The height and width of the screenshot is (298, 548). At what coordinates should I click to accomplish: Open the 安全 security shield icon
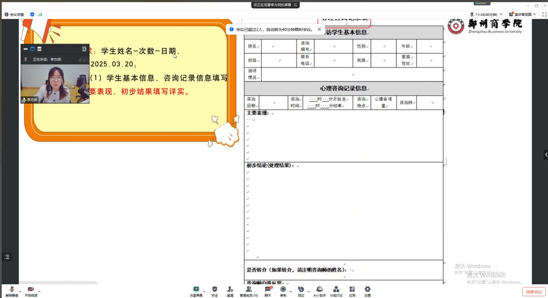[x=215, y=290]
